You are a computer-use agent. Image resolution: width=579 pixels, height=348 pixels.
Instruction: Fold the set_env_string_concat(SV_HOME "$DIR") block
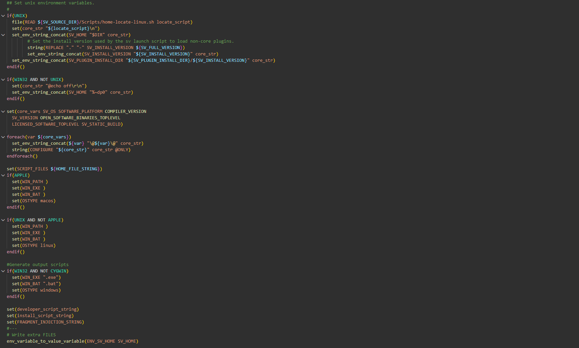(x=3, y=35)
